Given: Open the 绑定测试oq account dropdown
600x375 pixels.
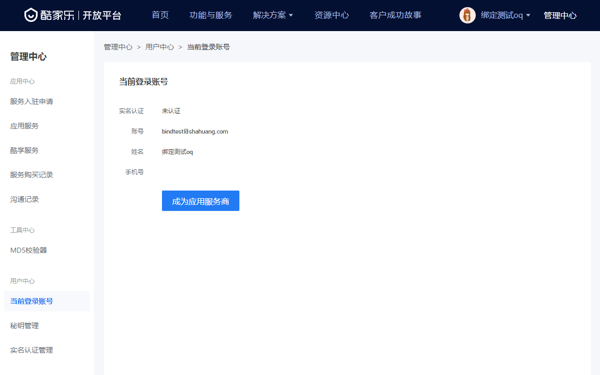Looking at the screenshot, I should tap(505, 15).
